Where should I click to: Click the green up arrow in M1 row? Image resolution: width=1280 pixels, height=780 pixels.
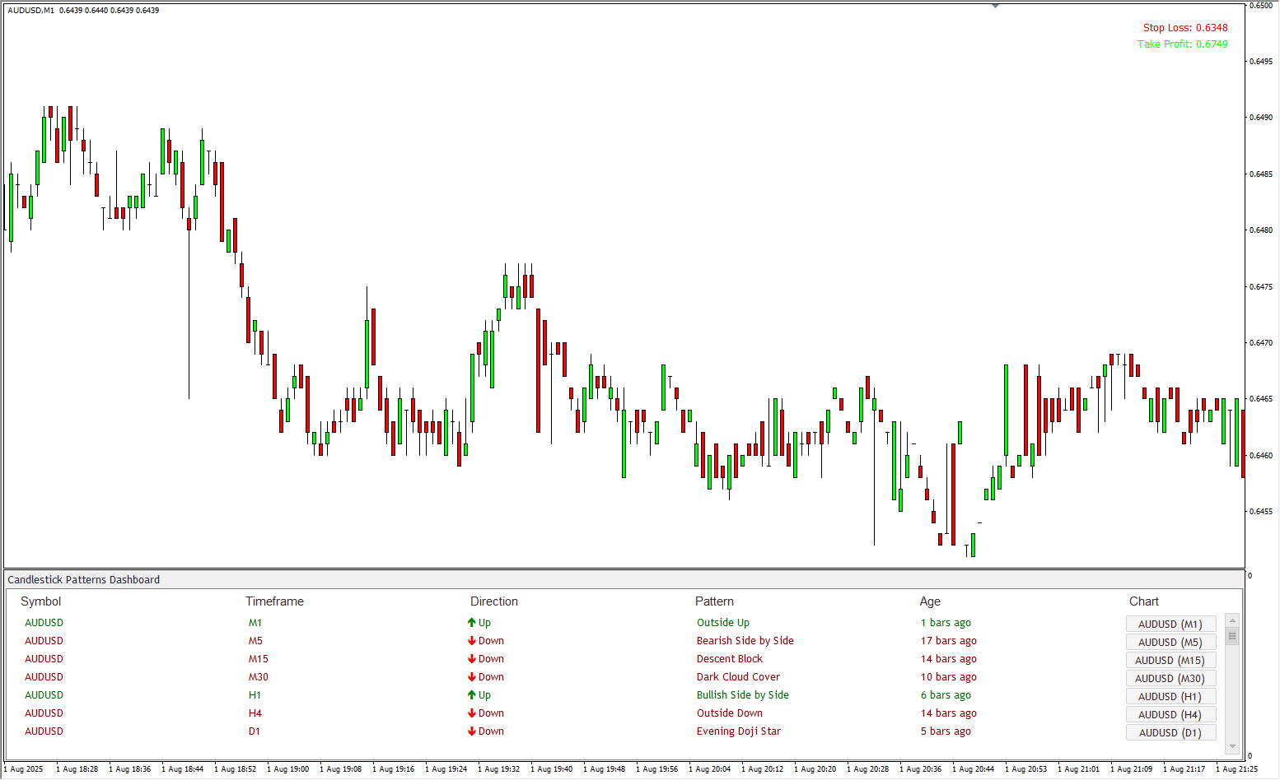[472, 623]
